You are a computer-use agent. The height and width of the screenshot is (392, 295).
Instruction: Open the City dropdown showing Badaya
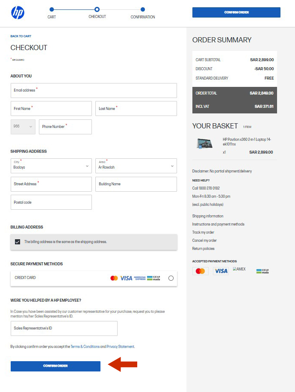pyautogui.click(x=51, y=166)
